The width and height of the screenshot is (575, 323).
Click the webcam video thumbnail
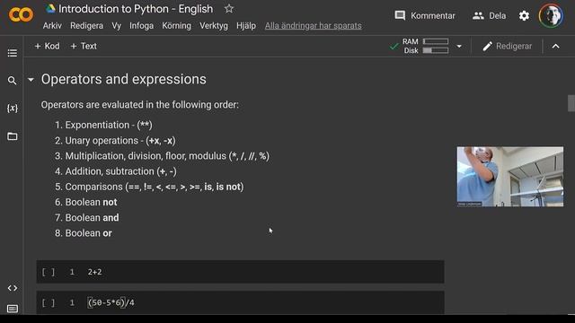pyautogui.click(x=510, y=177)
